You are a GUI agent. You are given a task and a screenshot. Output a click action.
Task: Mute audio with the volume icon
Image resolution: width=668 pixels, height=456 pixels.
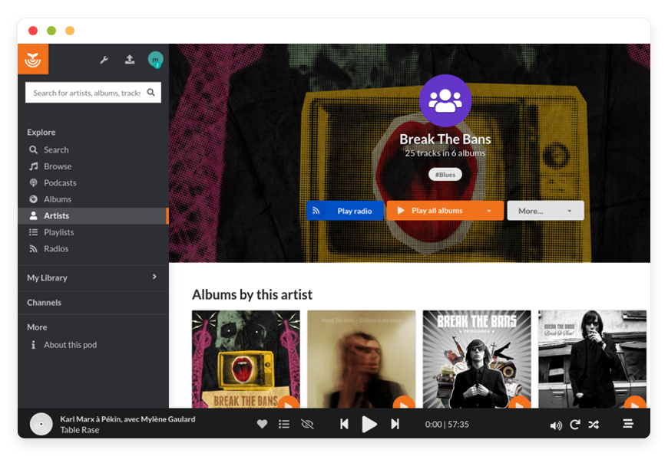click(556, 425)
